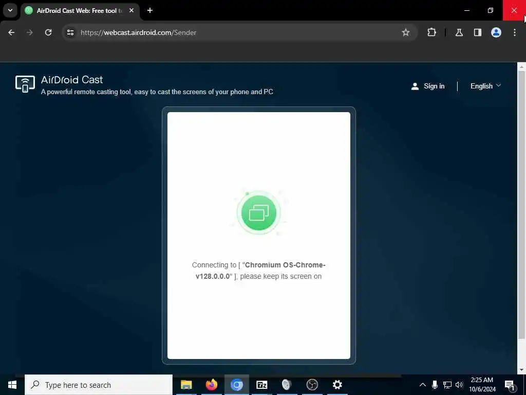Click the Sign in link
526x395 pixels.
pos(434,86)
